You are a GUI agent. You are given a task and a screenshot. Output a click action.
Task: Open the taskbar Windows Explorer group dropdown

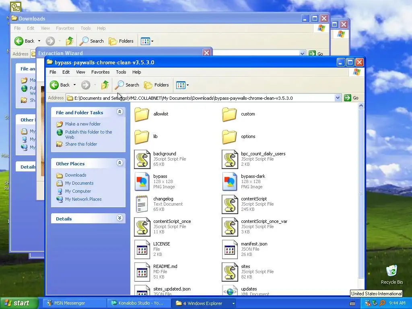[233, 303]
